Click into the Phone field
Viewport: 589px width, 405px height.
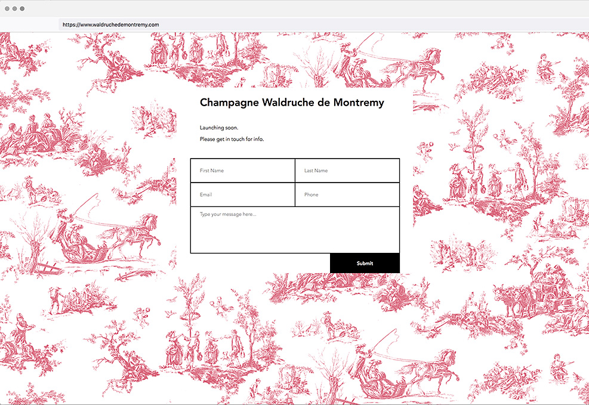point(347,194)
